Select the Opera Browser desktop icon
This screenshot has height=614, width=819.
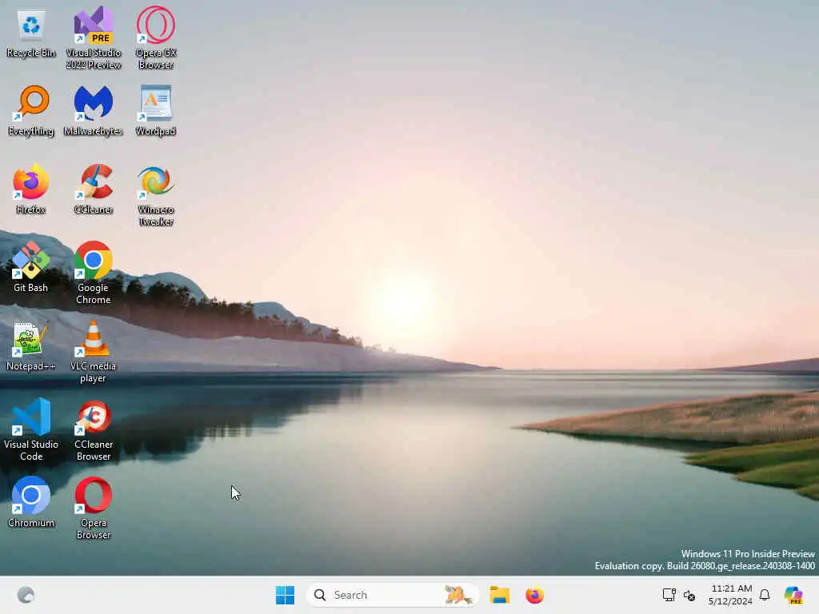click(x=94, y=508)
